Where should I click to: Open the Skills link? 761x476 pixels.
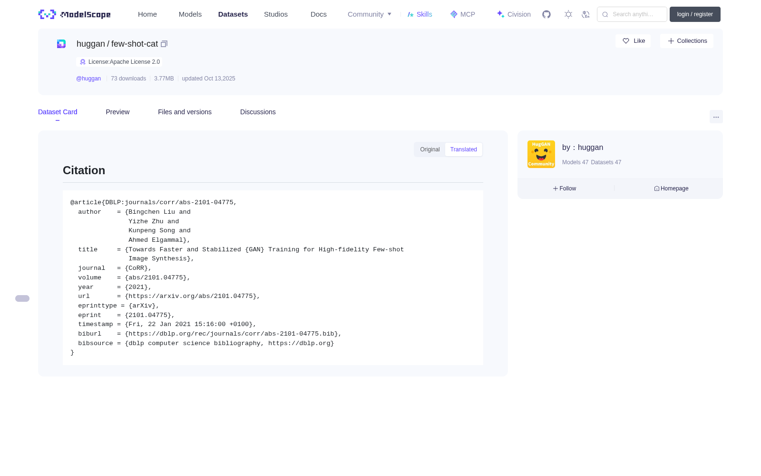(x=420, y=14)
